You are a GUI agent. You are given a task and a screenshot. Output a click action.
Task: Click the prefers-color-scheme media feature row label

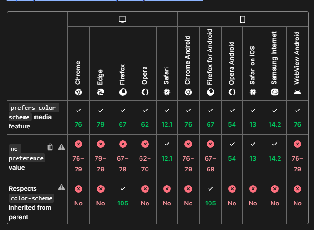pyautogui.click(x=34, y=117)
